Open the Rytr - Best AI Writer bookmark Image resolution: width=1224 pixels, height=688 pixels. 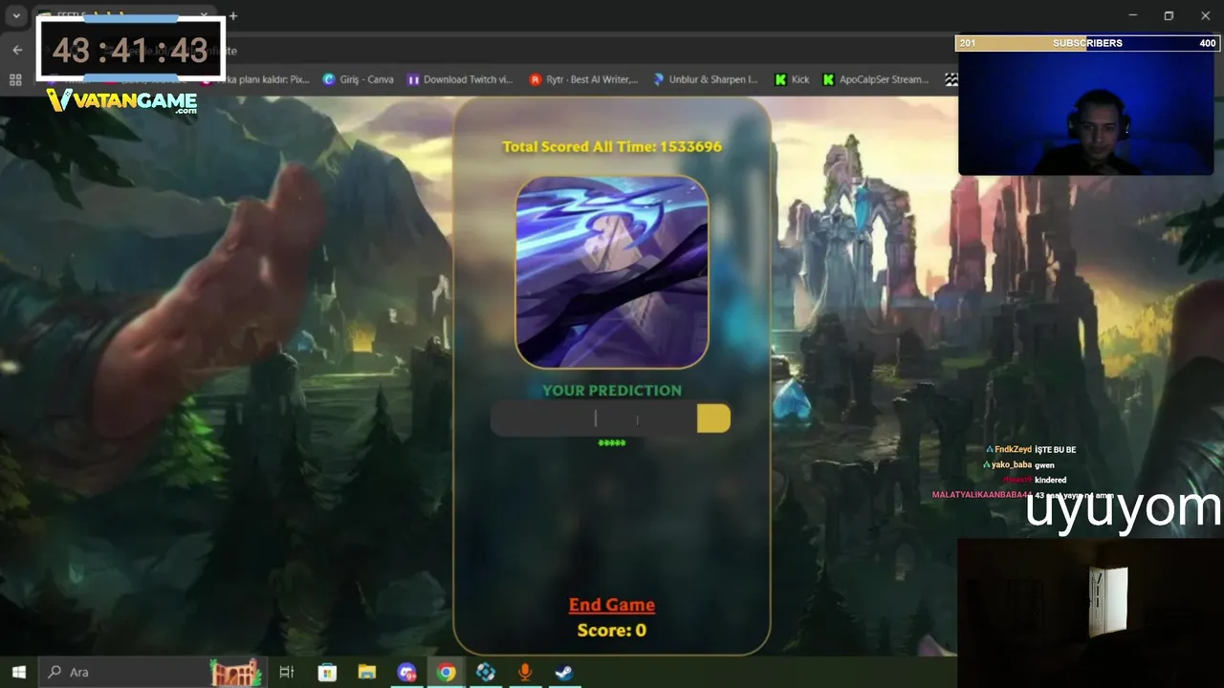[583, 79]
